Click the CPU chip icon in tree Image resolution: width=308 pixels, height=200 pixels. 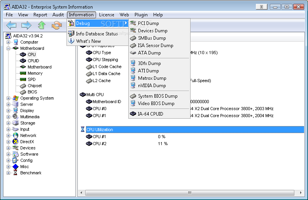23,54
